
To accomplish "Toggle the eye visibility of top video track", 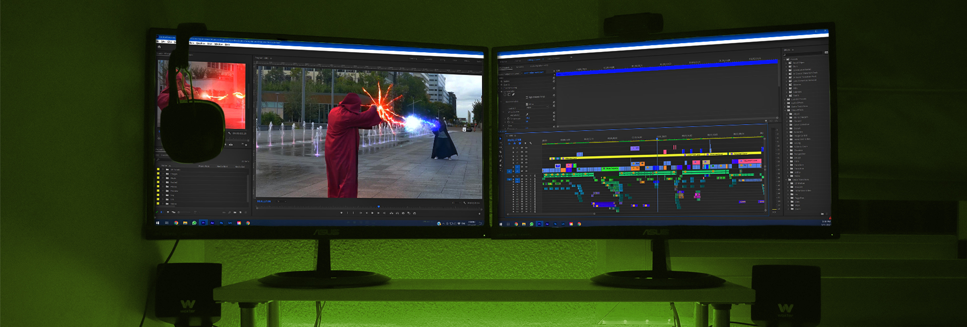I will [527, 148].
